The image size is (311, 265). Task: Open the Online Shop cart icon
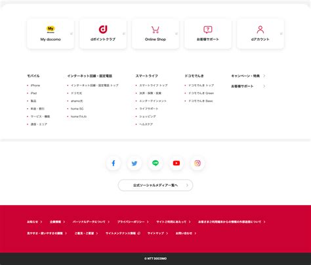click(x=155, y=30)
